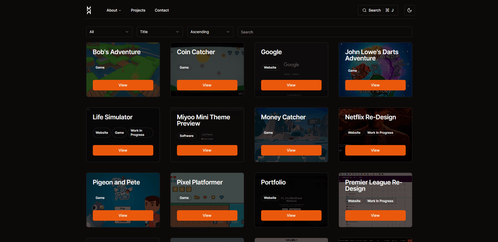498x242 pixels.
Task: Click Website tag on Life Simulator
Action: [102, 133]
